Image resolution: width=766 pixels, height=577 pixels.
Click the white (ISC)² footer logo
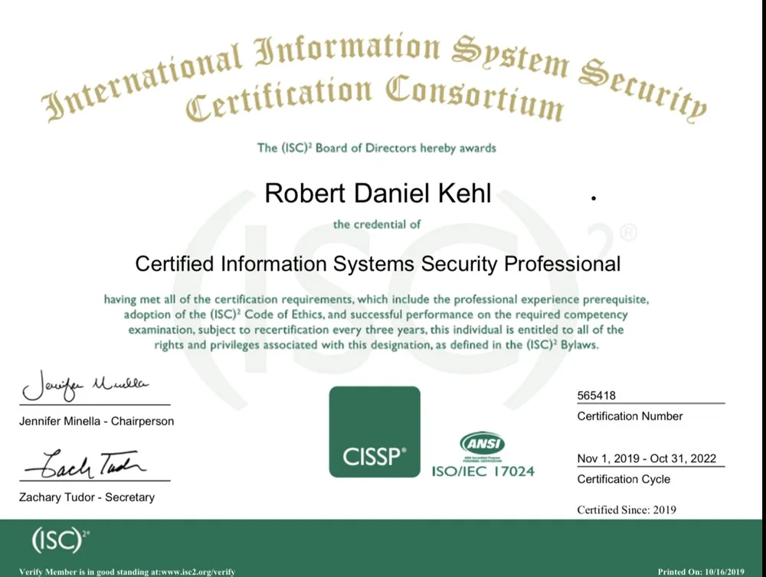[x=61, y=540]
